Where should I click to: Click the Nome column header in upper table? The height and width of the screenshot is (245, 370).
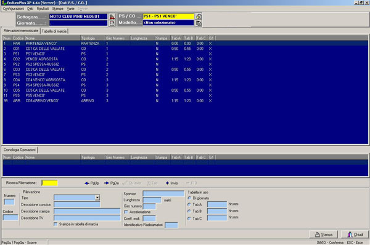click(x=52, y=38)
